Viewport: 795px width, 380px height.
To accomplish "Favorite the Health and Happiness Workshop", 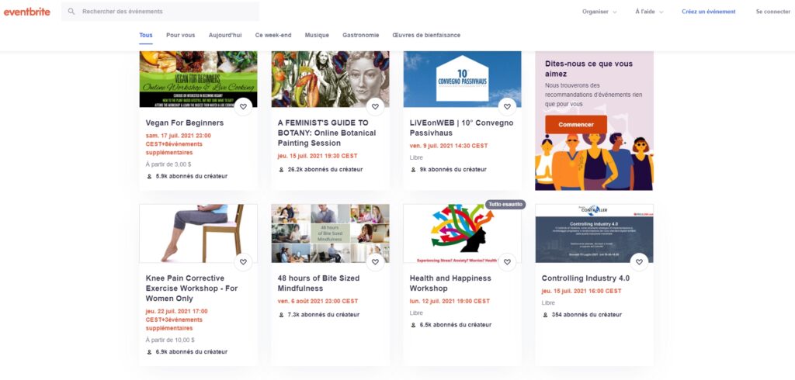I will 507,262.
